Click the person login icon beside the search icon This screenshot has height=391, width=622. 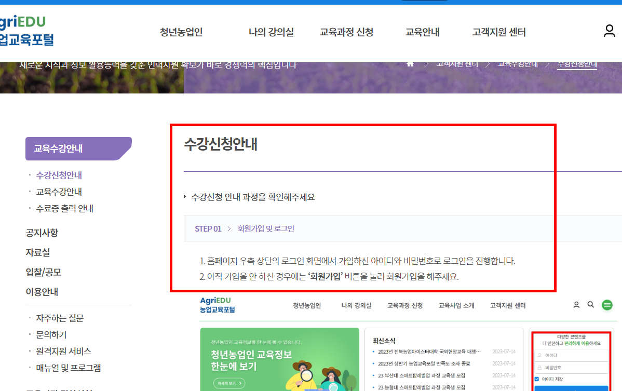[576, 305]
